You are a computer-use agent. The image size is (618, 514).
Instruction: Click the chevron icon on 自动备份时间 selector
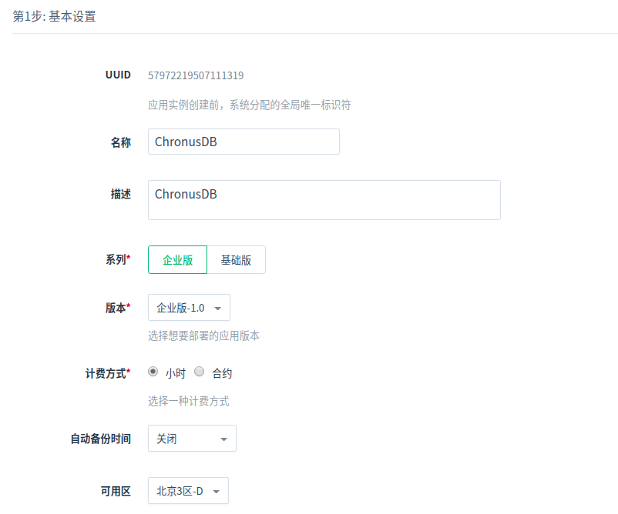[224, 438]
